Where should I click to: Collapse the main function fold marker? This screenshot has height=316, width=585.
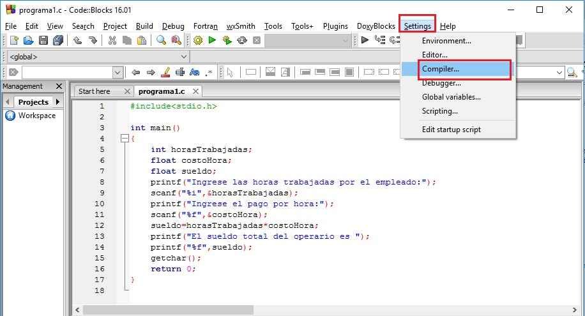[x=124, y=139]
